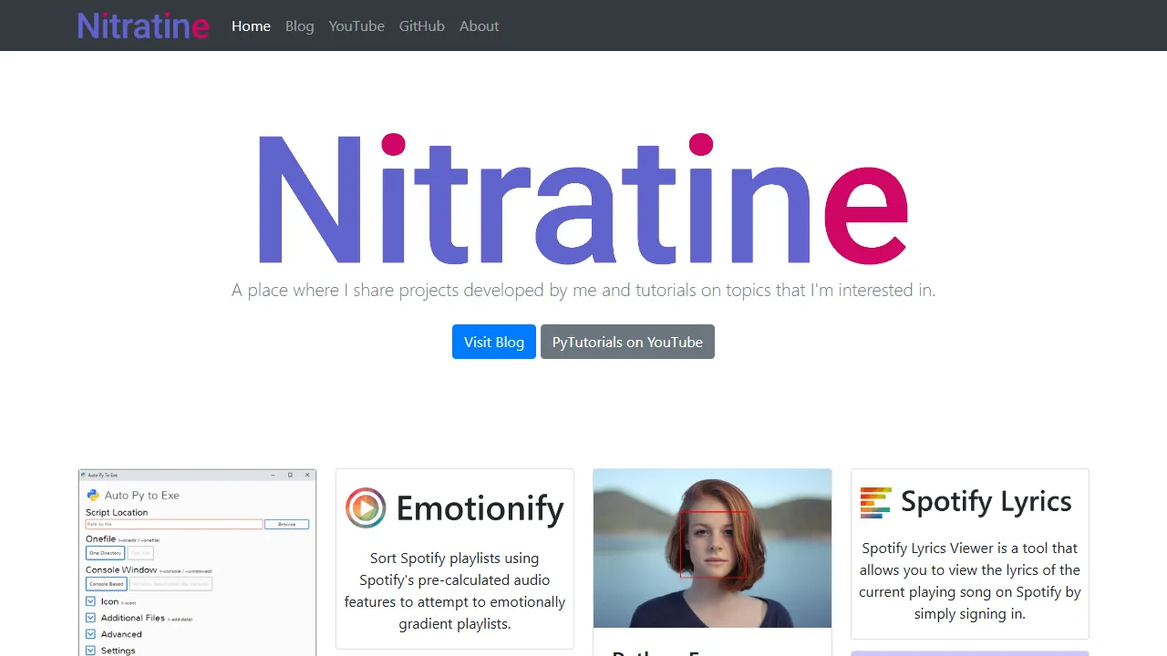This screenshot has width=1167, height=656.
Task: Click the PyTutorials on YouTube button
Action: tap(627, 342)
